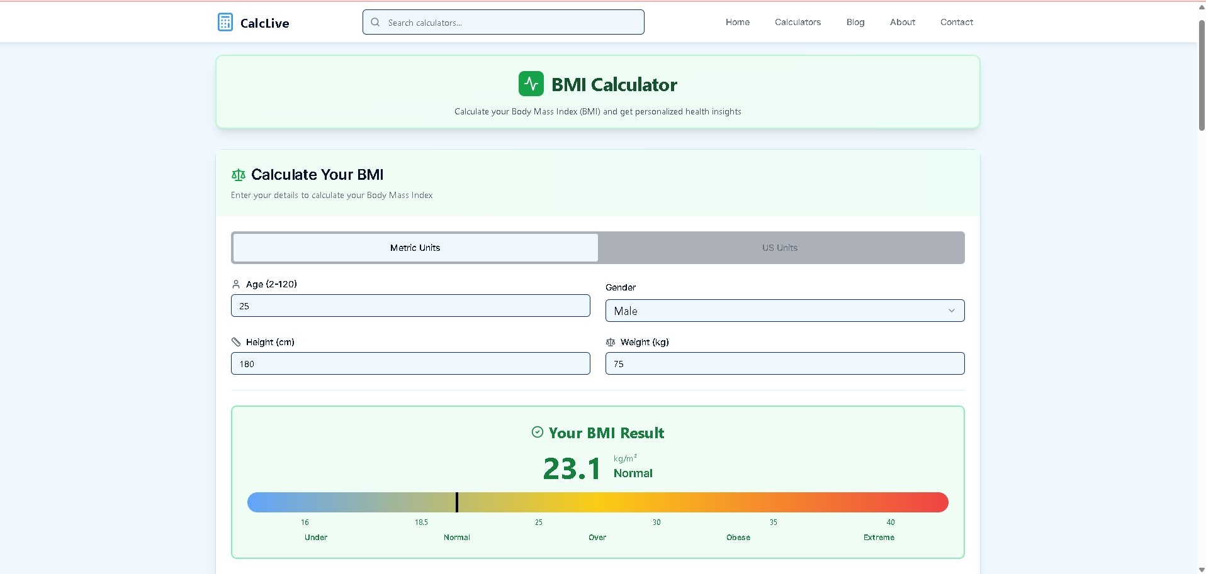Click the ruler icon next to Height

point(236,342)
